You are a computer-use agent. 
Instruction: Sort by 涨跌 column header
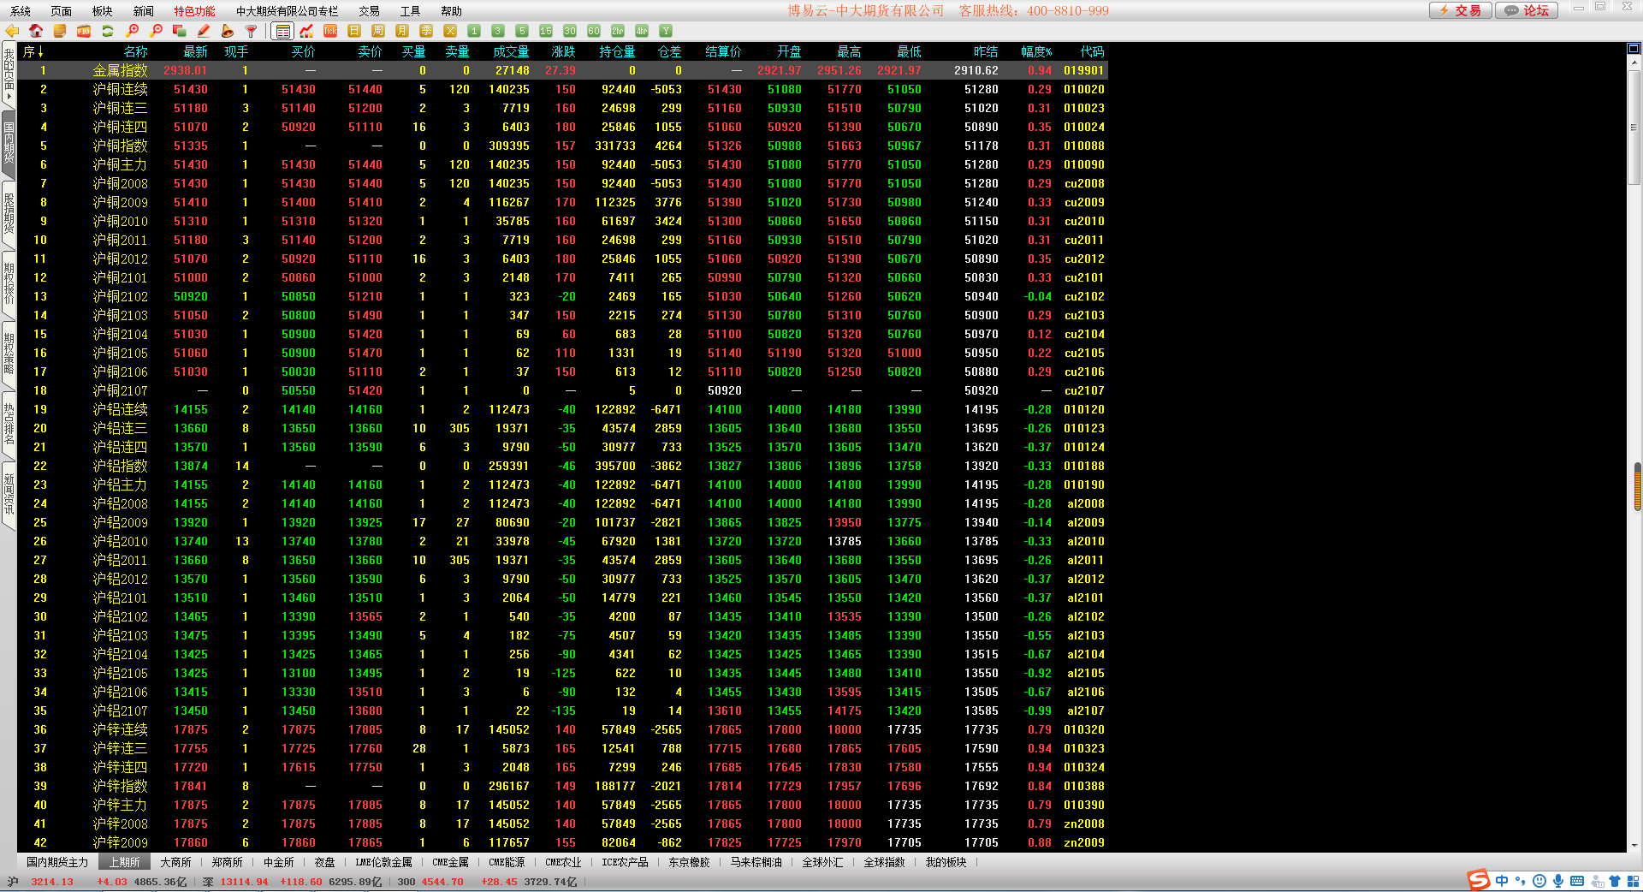coord(563,51)
